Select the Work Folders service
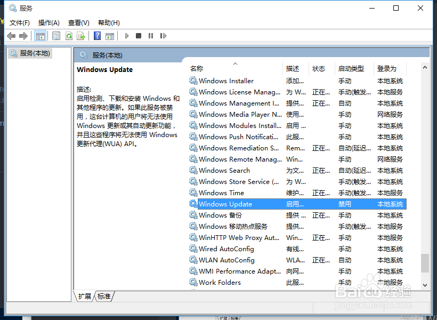 coord(297,282)
